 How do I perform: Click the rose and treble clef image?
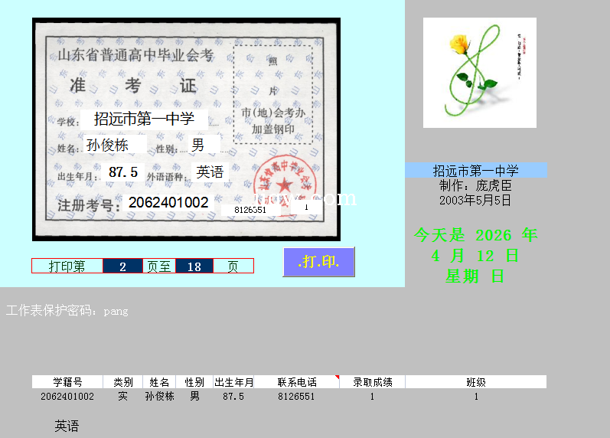[479, 73]
